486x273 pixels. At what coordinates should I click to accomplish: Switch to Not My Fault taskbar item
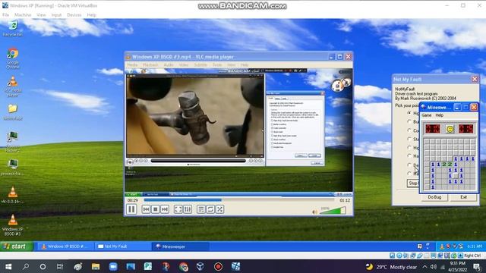123,246
